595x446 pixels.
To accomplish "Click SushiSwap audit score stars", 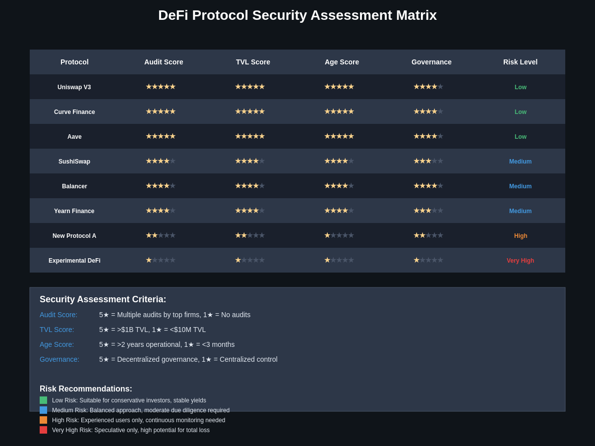I will click(161, 161).
